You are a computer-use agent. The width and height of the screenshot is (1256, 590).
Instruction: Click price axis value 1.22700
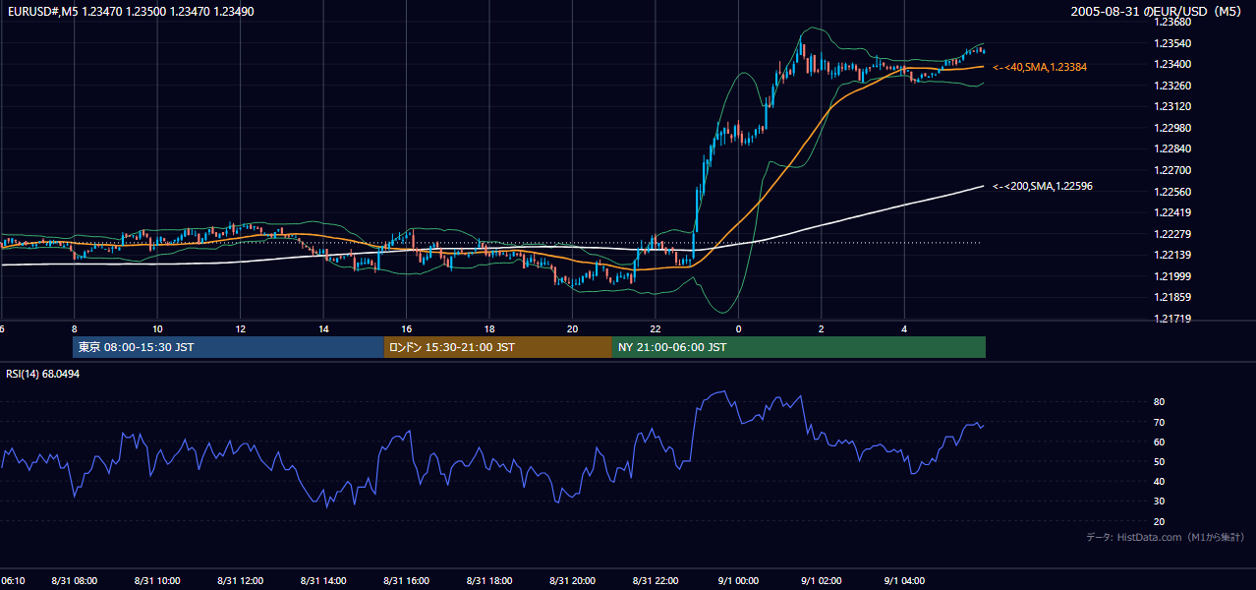(1171, 170)
